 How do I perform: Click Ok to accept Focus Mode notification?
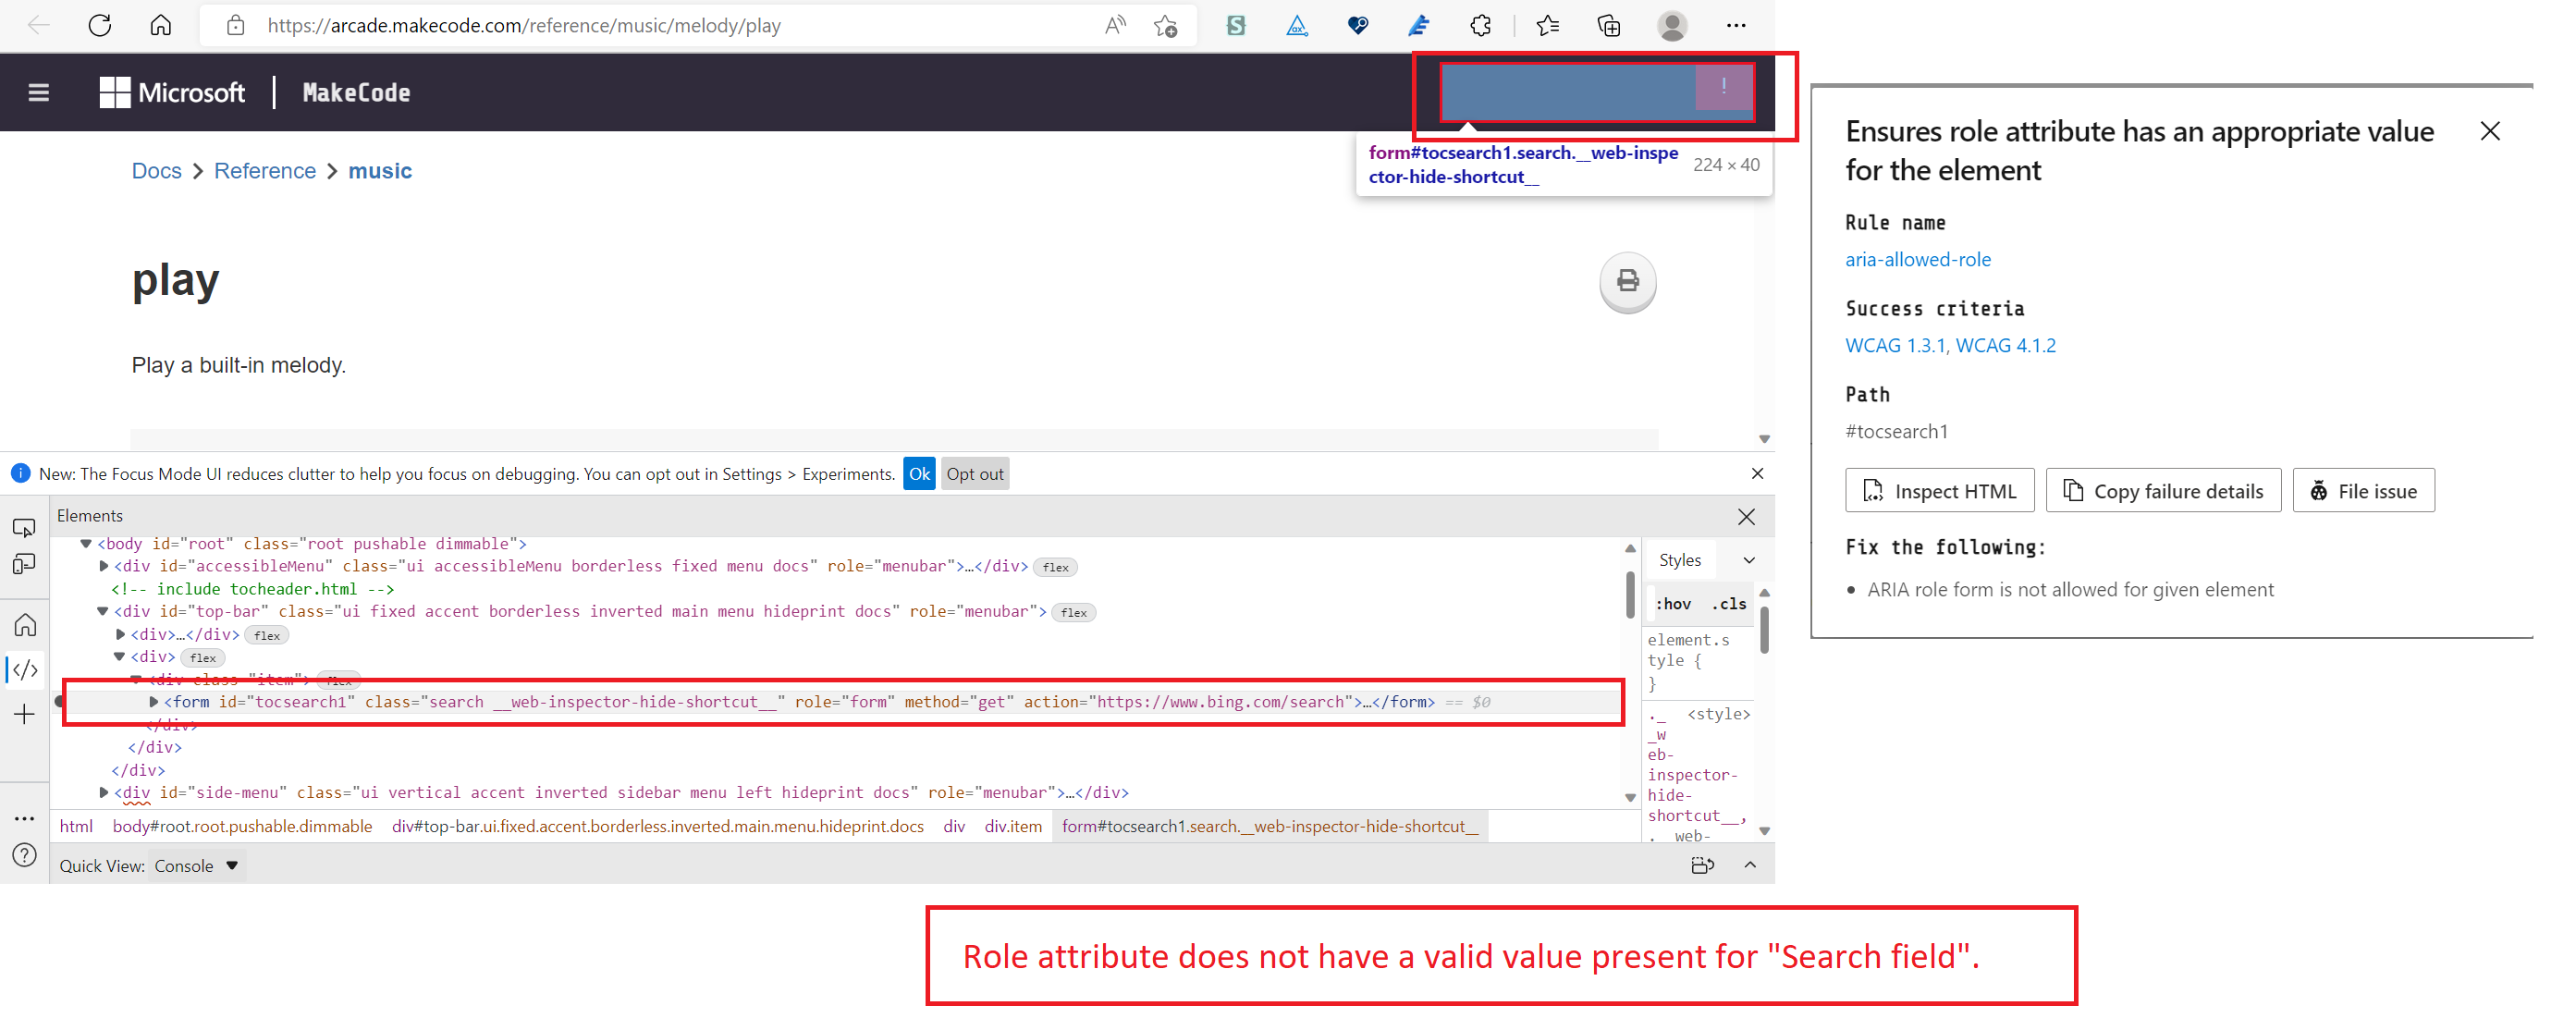[919, 473]
